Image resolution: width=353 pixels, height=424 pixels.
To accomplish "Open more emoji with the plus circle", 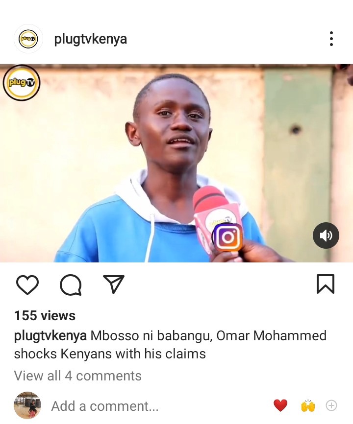I will pyautogui.click(x=331, y=405).
